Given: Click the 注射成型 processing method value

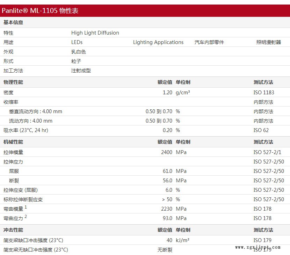Looking at the screenshot, I should (81, 71).
